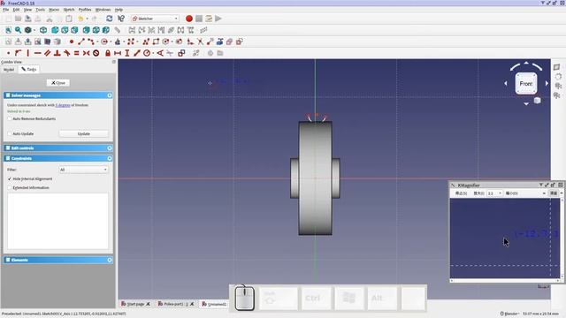Open the undo history dropdown arrow

[x=87, y=19]
